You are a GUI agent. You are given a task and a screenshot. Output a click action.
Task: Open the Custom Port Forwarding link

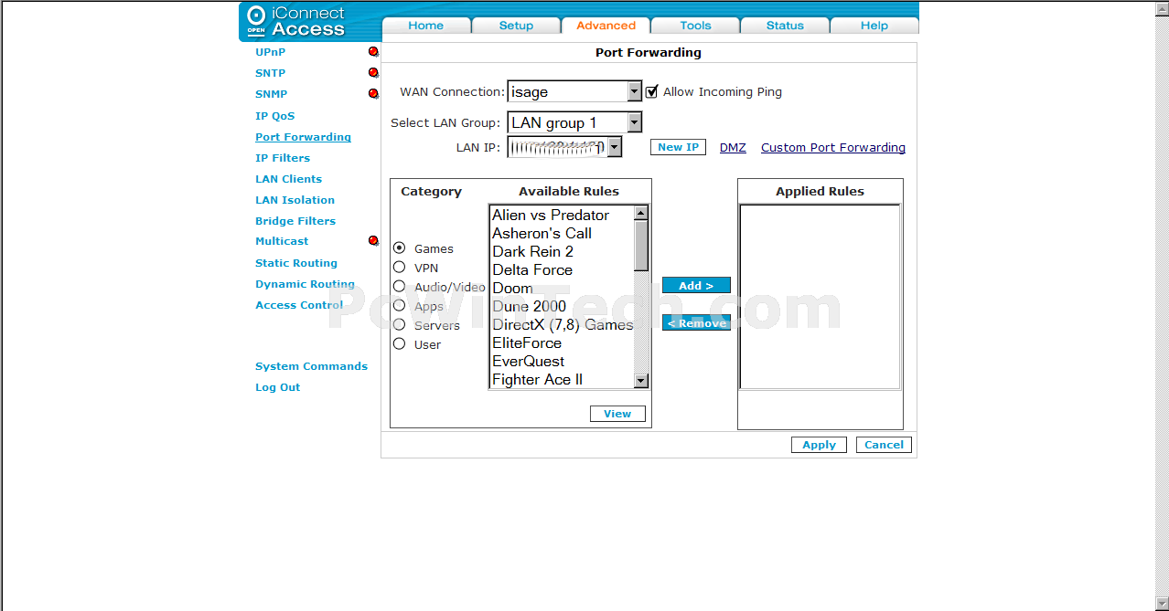pos(833,147)
